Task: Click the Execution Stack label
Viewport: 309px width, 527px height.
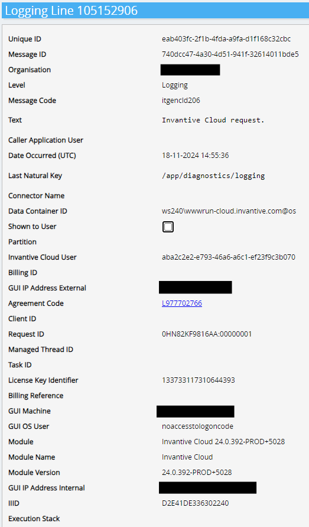Action: coord(34,519)
